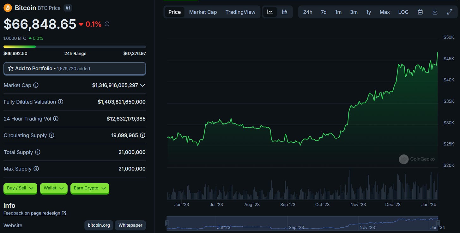Click the orange Bitcoin logo icon
The height and width of the screenshot is (233, 460).
8,8
